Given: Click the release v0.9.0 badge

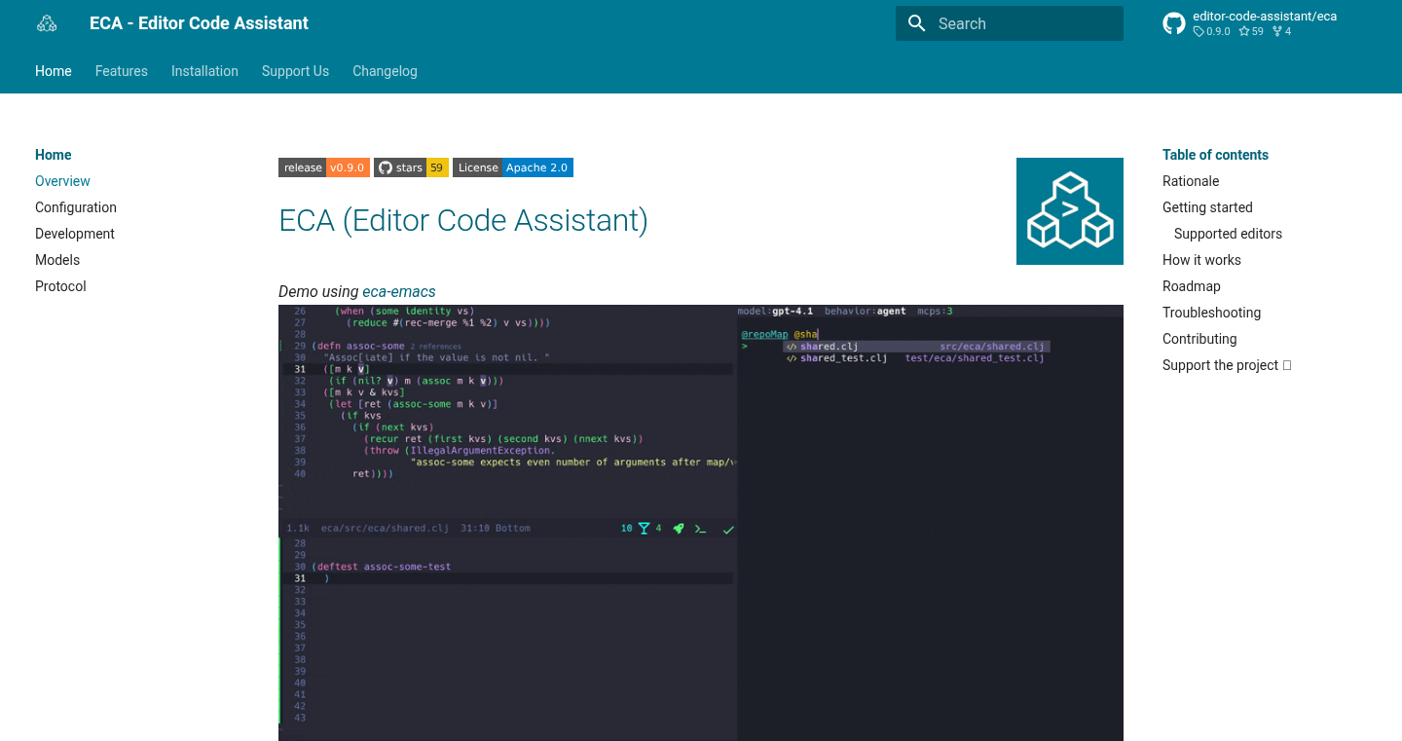Looking at the screenshot, I should click(324, 167).
